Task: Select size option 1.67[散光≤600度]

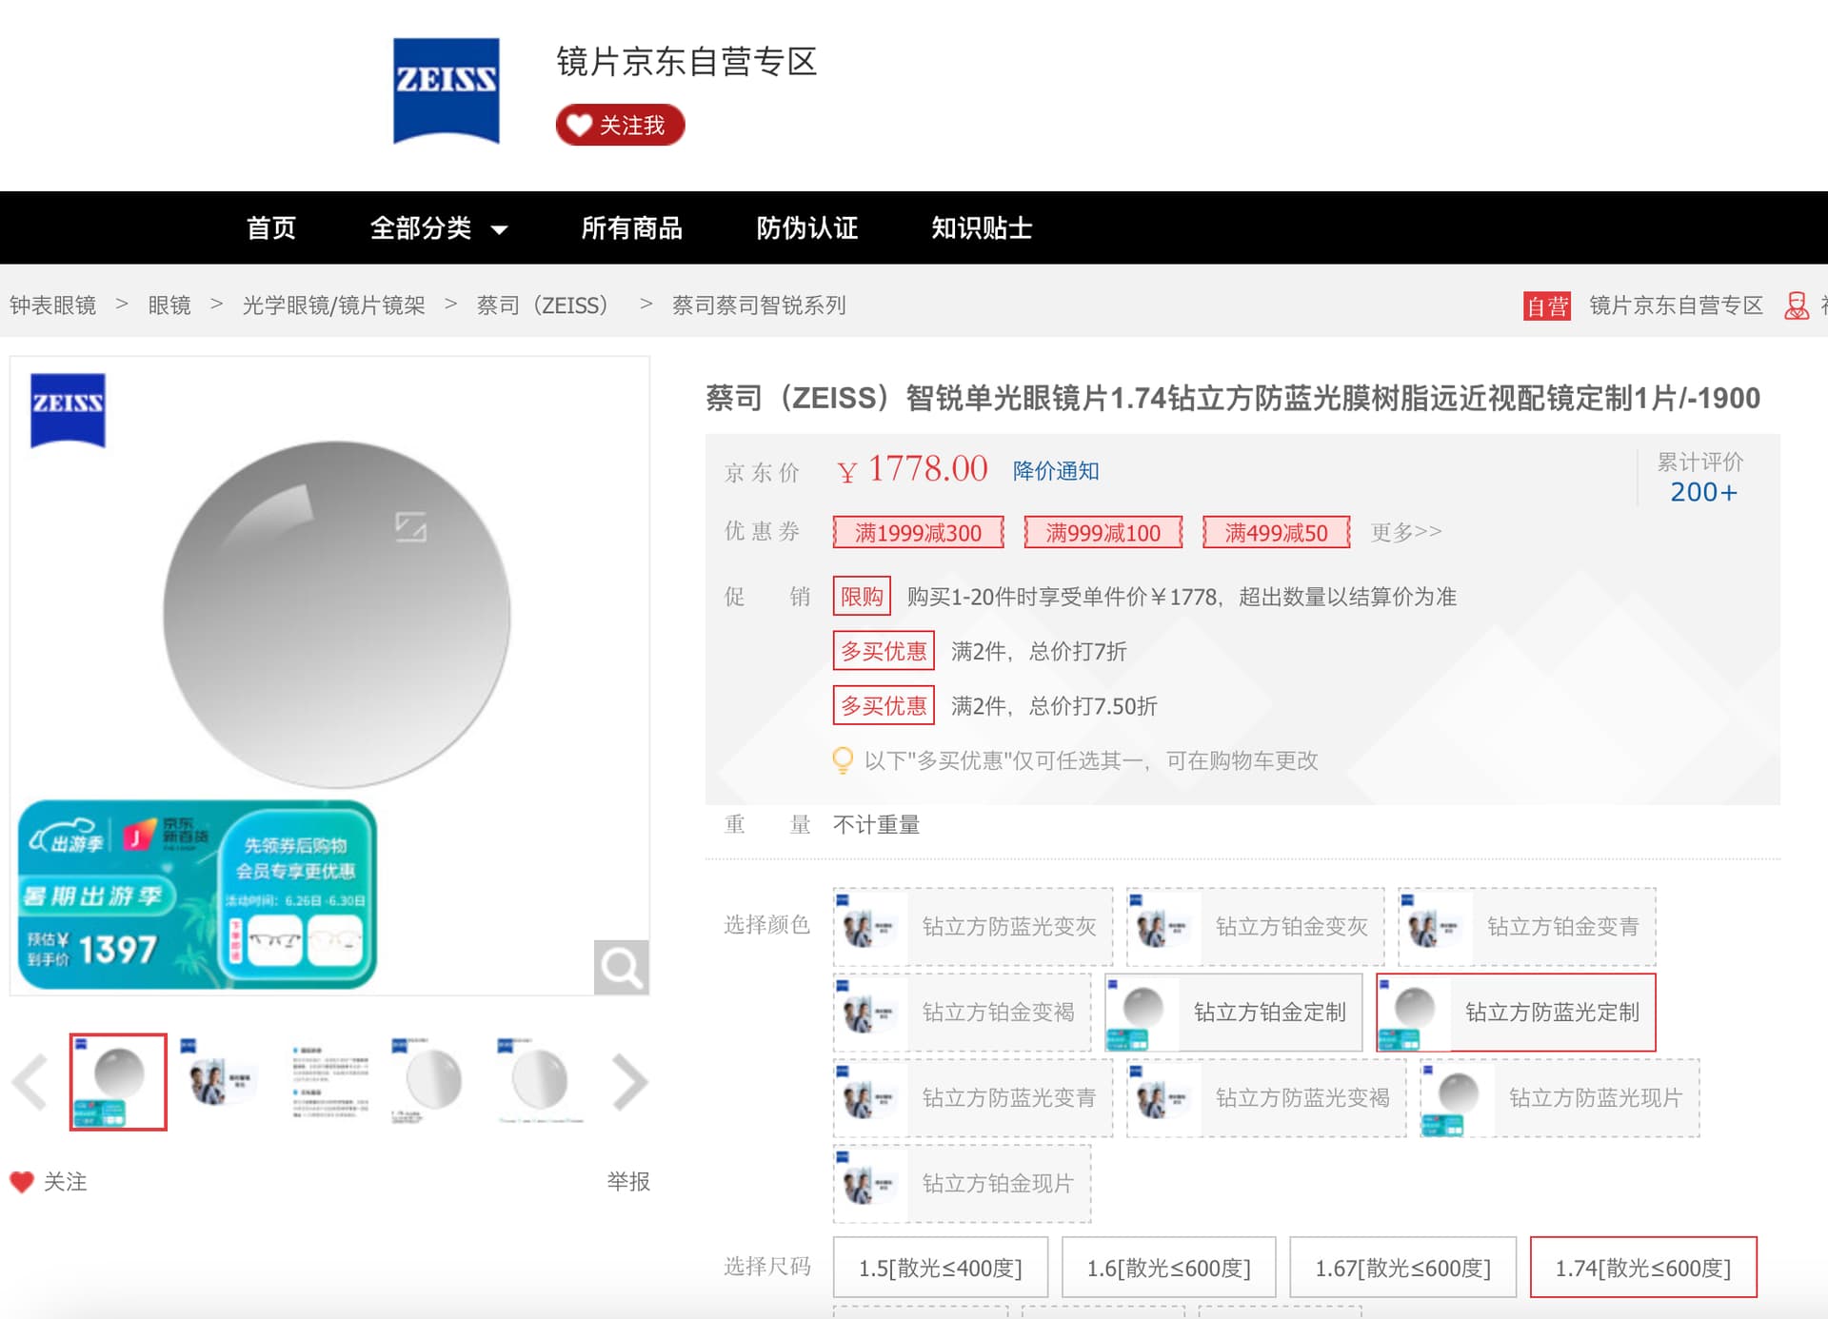Action: (1402, 1268)
